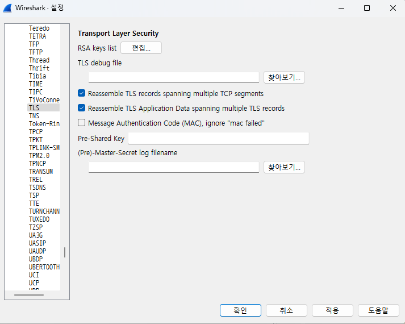Screen dimensions: 405x324
Task: Select UAUDP protocol
Action: coord(37,251)
